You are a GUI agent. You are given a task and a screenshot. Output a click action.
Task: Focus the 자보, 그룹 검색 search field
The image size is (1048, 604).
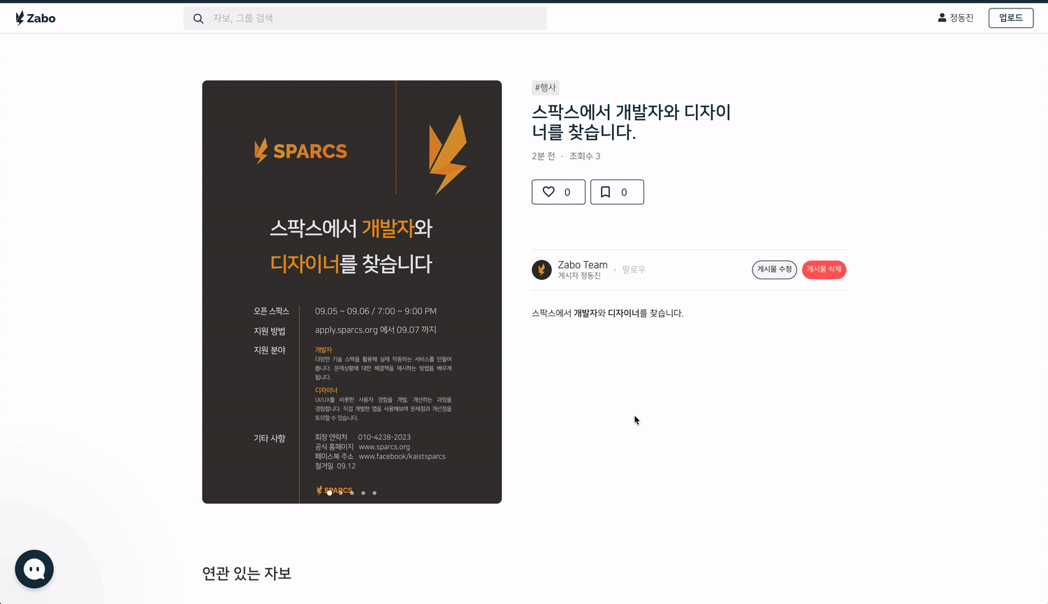365,18
